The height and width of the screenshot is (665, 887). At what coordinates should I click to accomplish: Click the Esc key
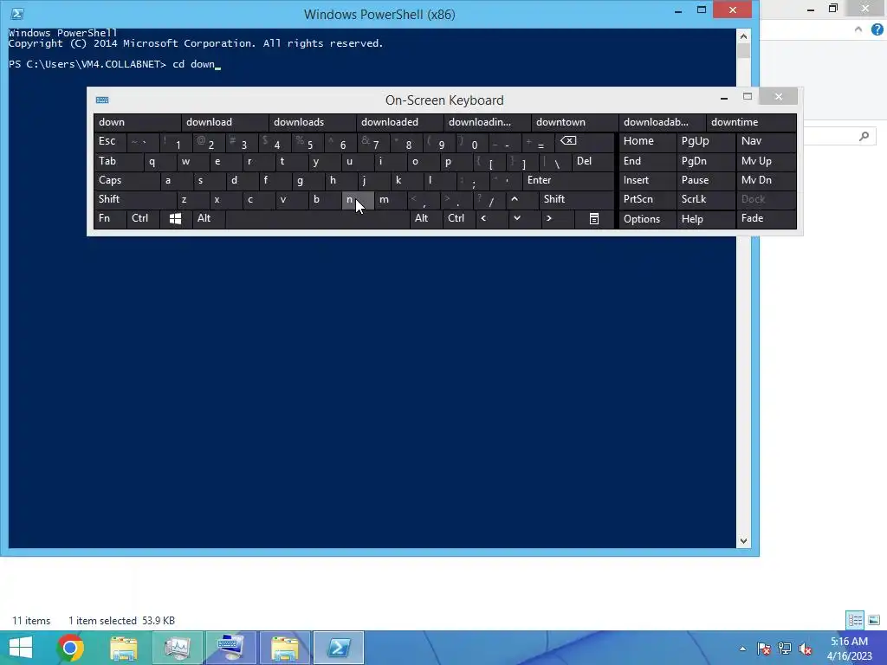pyautogui.click(x=110, y=141)
